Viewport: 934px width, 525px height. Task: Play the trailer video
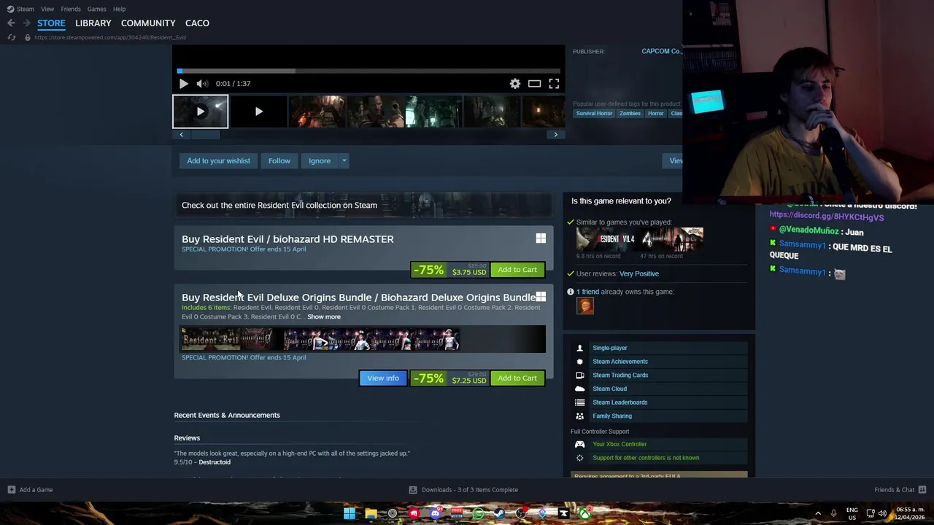coord(183,84)
